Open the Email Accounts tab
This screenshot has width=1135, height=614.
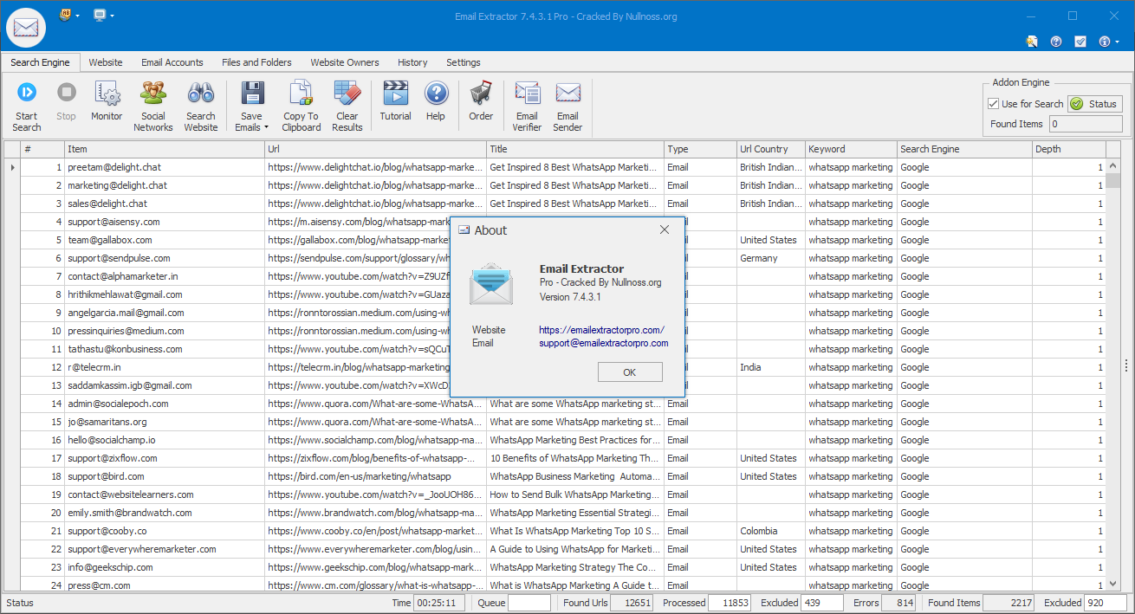click(x=172, y=62)
